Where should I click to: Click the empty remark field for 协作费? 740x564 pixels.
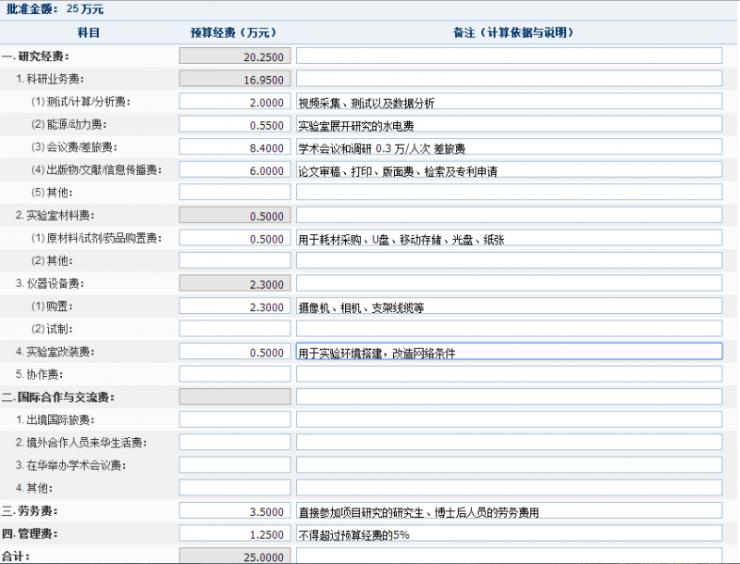click(509, 374)
